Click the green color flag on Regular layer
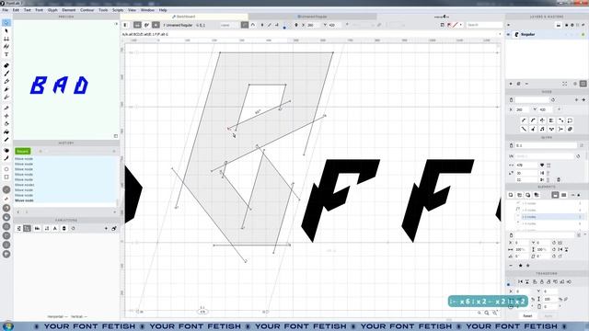589x331 pixels. pos(583,35)
